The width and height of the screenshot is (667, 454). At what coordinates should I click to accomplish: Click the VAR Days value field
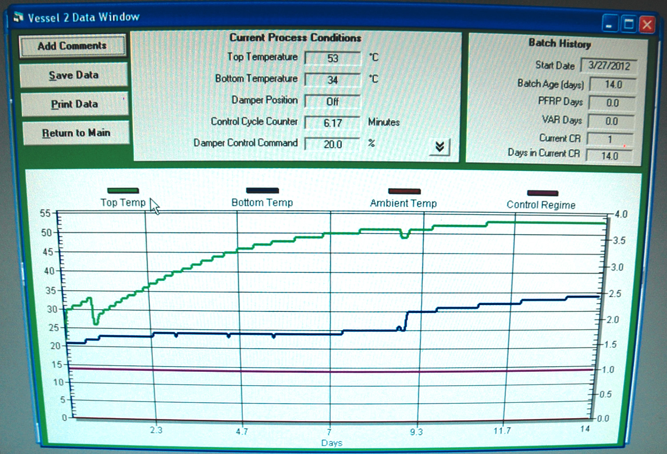[x=611, y=121]
